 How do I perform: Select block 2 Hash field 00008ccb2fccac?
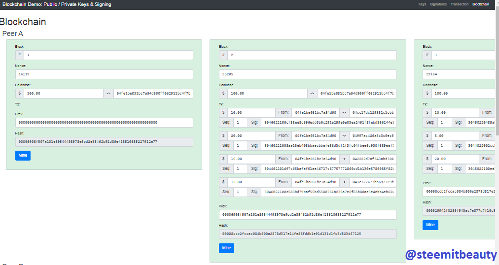[308, 234]
